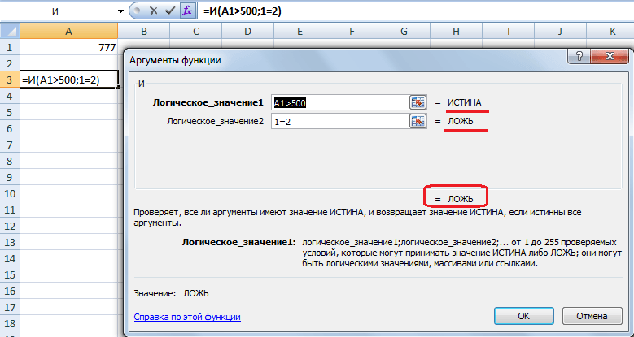Click the Отмена button

(x=592, y=316)
